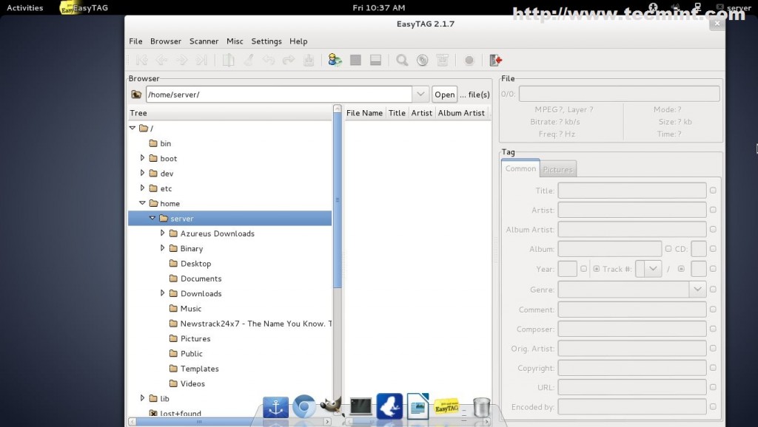Open the Scanner menu
The height and width of the screenshot is (427, 758).
coord(204,41)
